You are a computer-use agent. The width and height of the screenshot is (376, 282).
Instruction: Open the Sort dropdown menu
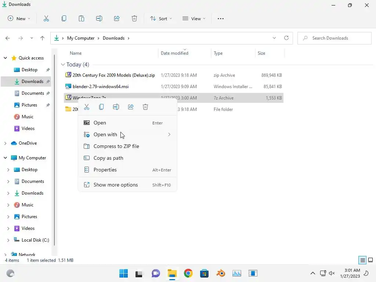(x=161, y=18)
